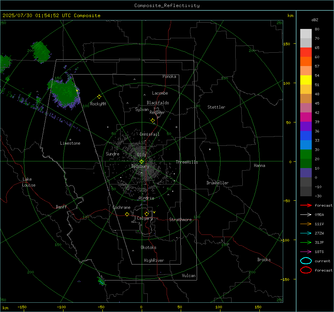Pick the red swatch between 65 and 60 dBZ
Viewport: 334px width, 312px height.
[x=306, y=52]
